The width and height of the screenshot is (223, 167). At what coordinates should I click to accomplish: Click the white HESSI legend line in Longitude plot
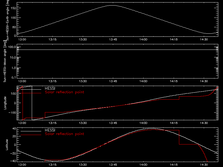click(31, 89)
